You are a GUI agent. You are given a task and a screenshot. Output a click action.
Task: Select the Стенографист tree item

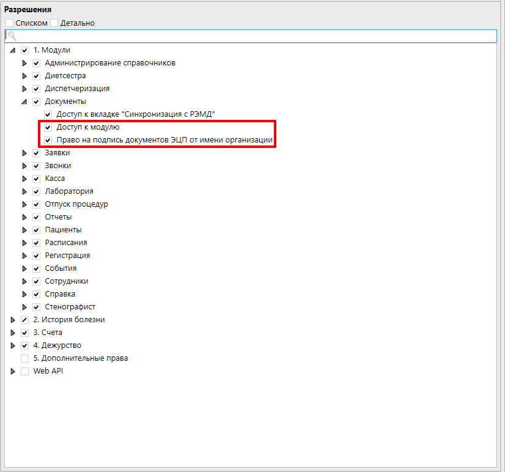(x=70, y=307)
